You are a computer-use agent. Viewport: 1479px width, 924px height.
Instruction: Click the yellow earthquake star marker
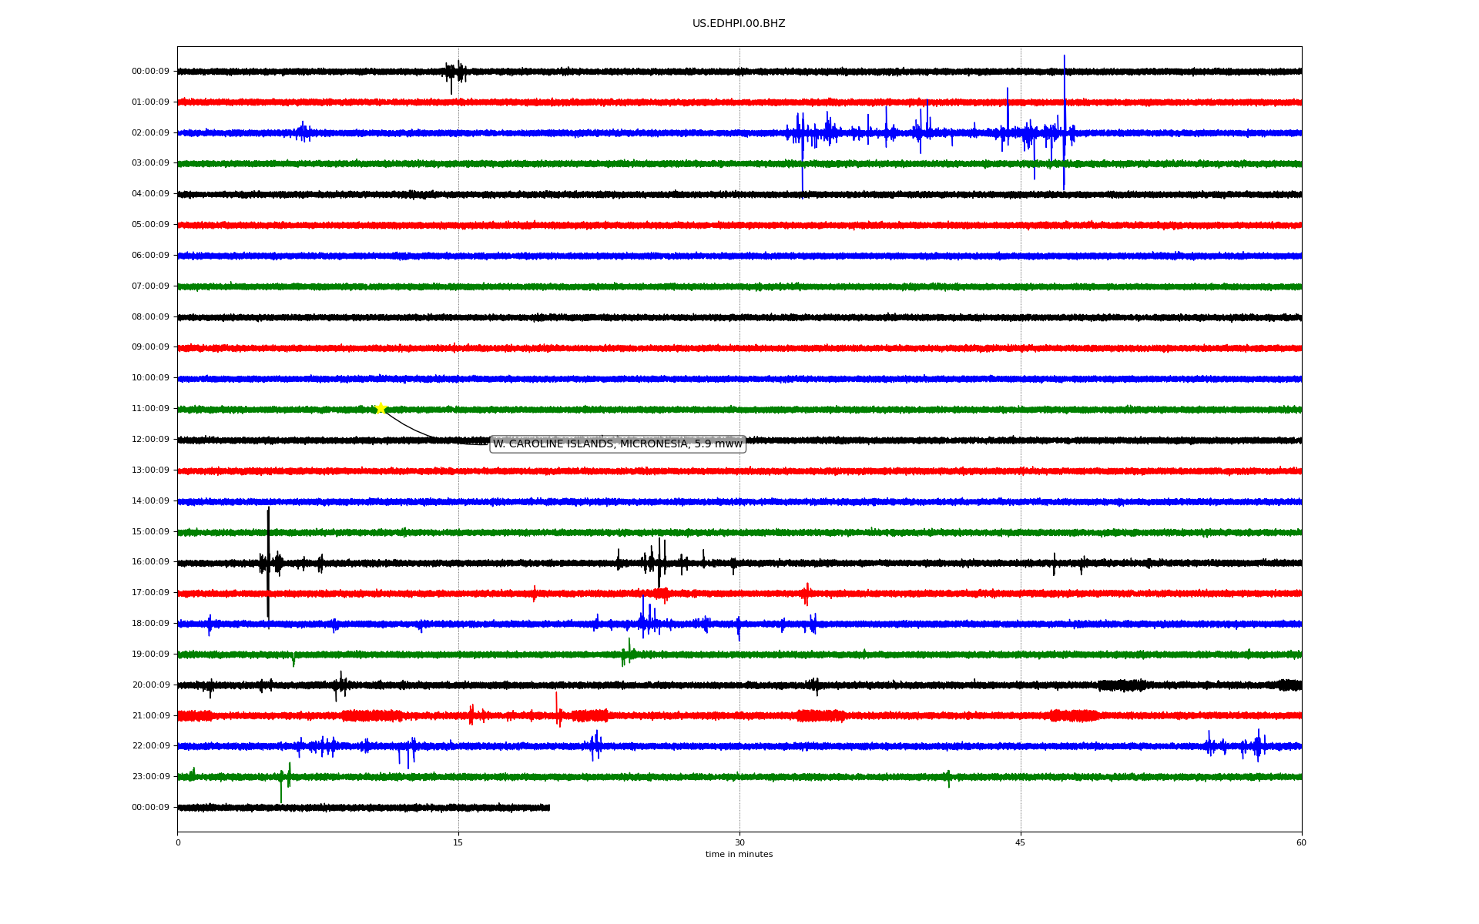[381, 408]
